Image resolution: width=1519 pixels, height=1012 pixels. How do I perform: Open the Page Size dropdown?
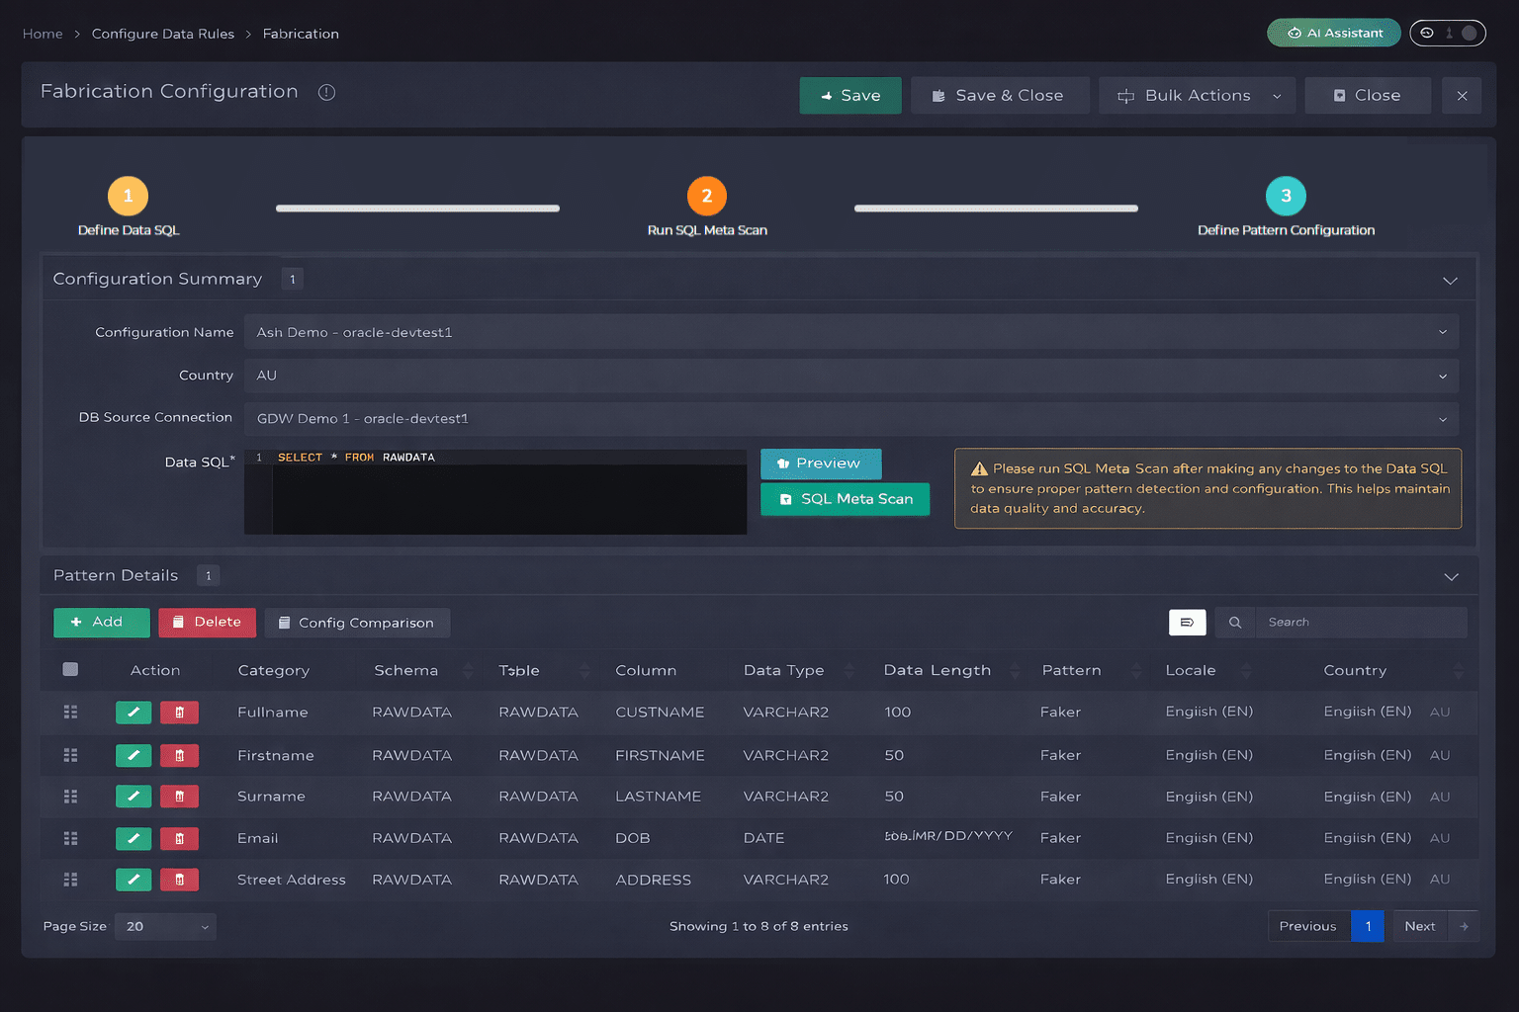(x=165, y=926)
